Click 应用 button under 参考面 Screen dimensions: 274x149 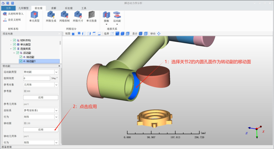click(x=41, y=97)
